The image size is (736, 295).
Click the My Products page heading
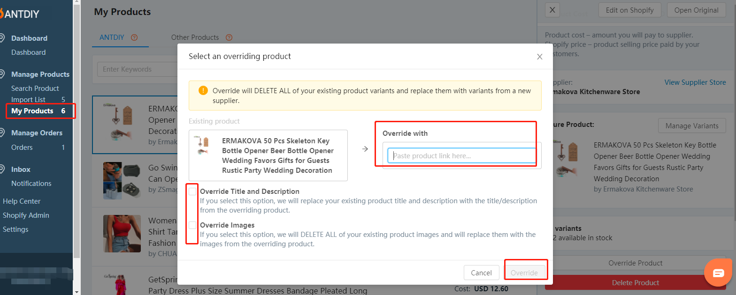pos(123,12)
